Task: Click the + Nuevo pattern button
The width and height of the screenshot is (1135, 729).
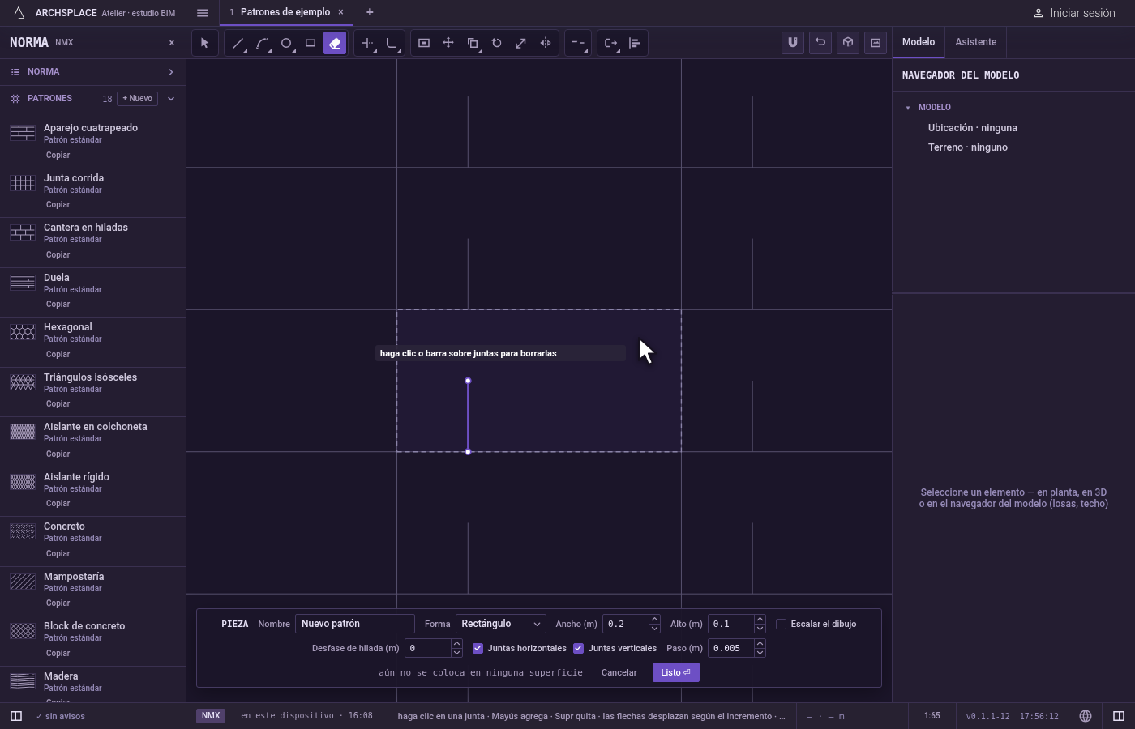Action: [x=138, y=98]
